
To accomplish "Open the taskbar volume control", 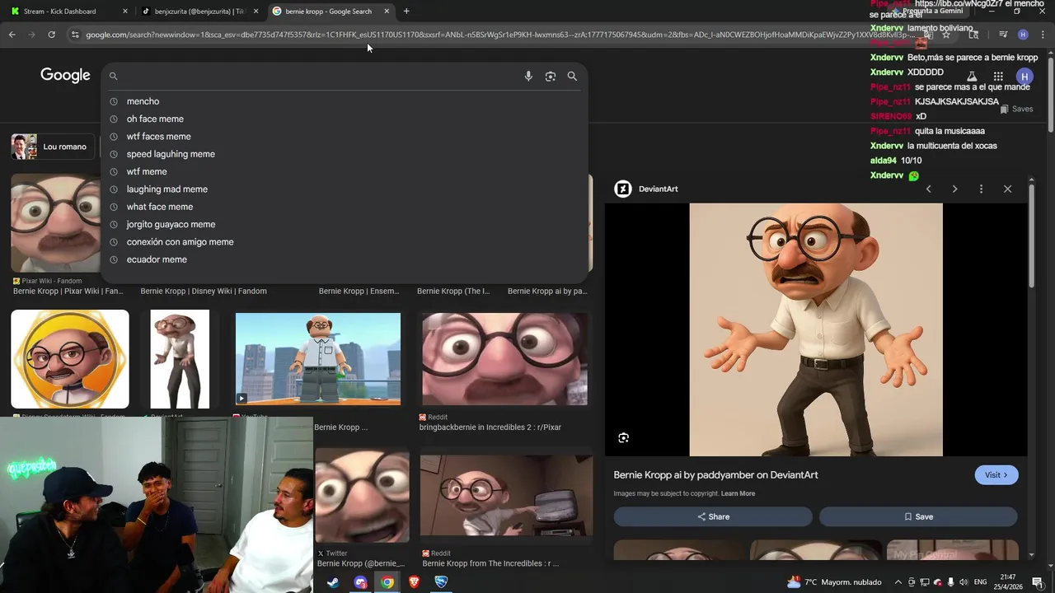I will click(x=964, y=582).
